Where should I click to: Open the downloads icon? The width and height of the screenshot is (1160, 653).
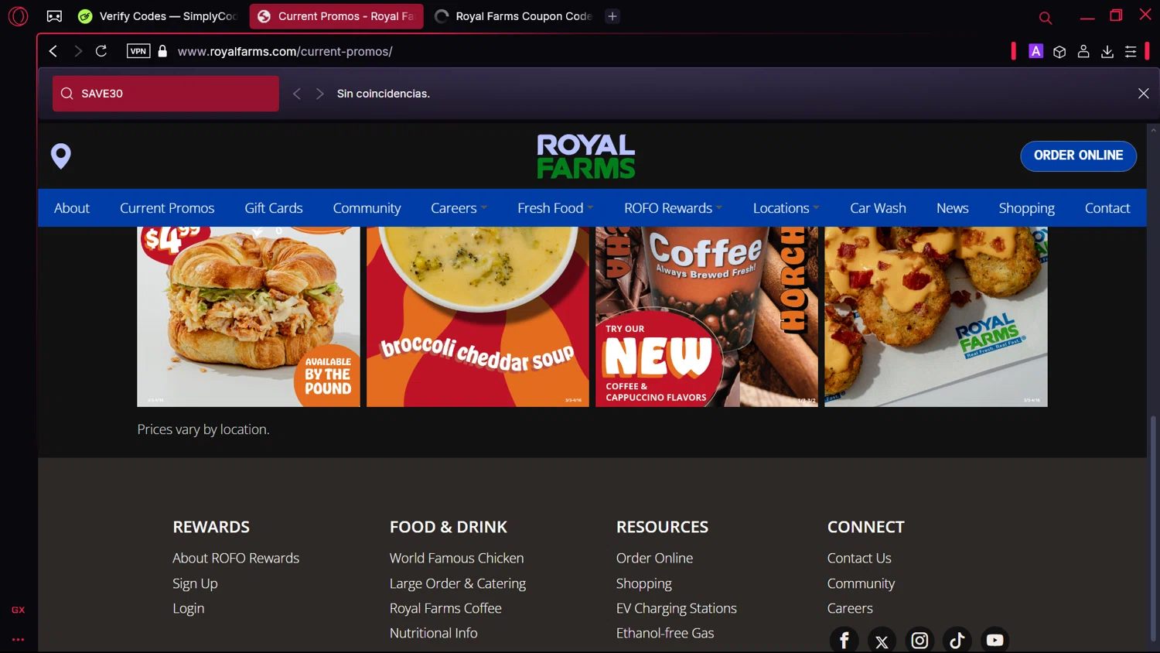(x=1107, y=51)
